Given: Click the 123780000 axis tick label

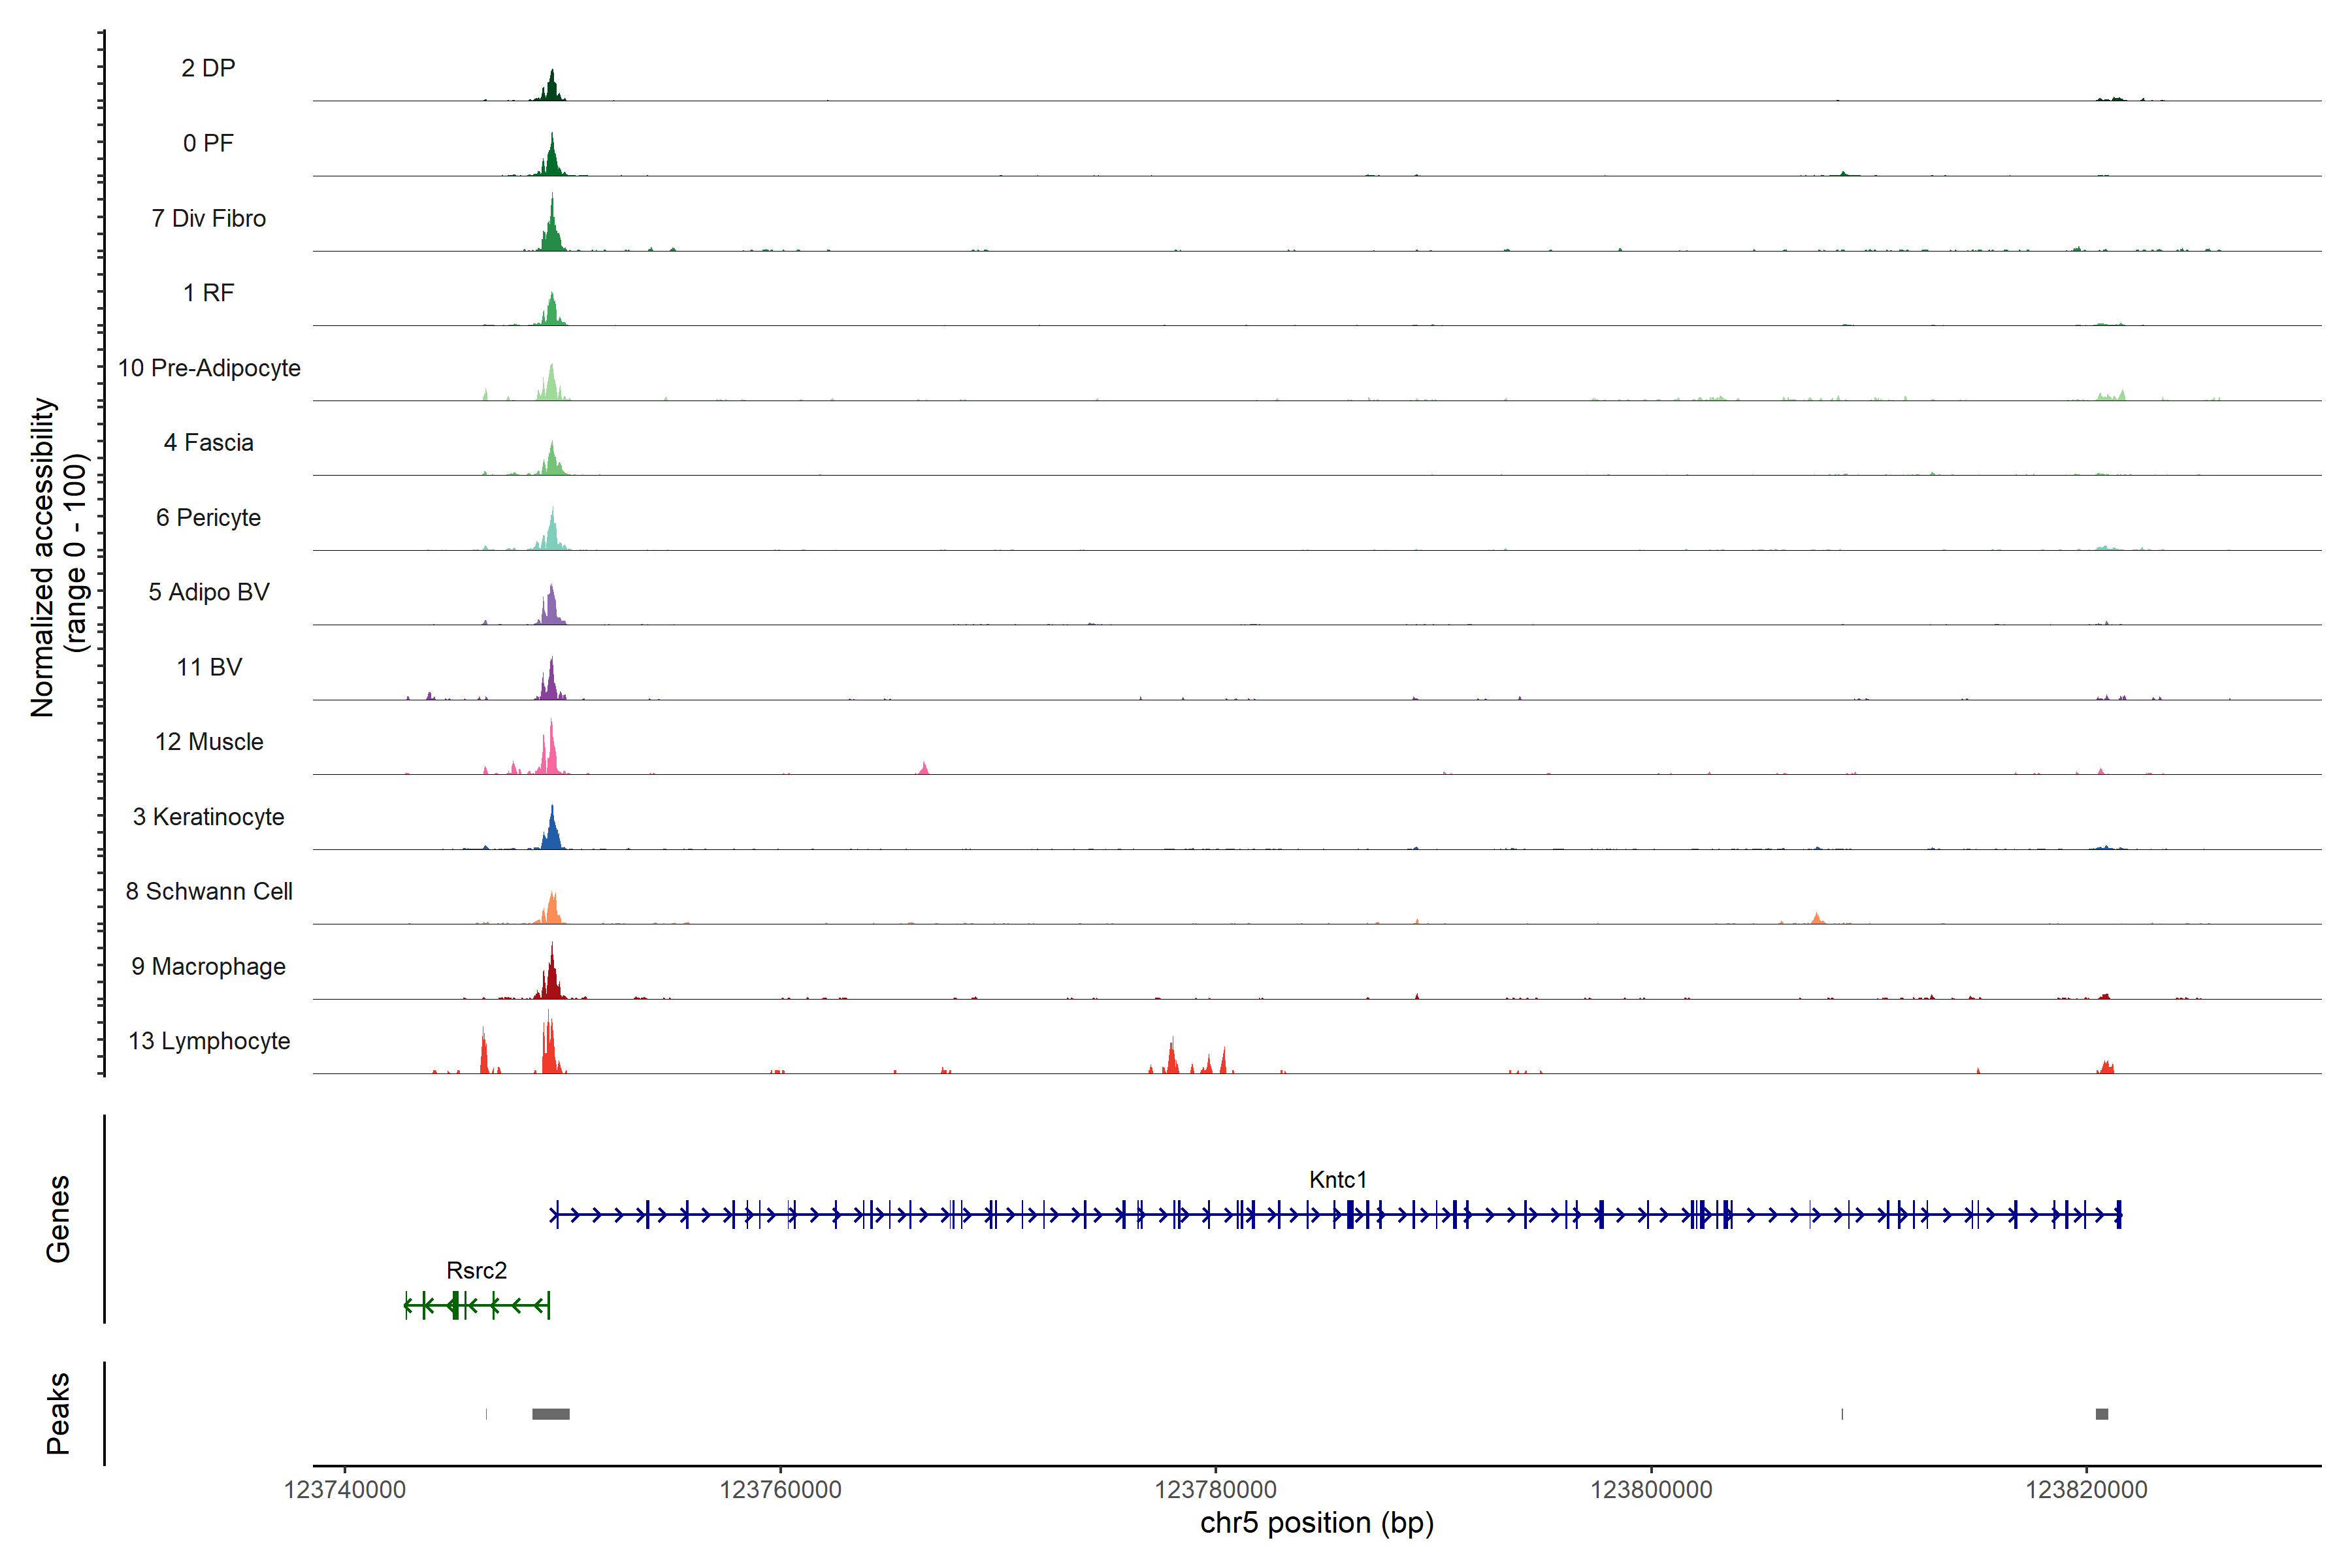Looking at the screenshot, I should [1215, 1490].
